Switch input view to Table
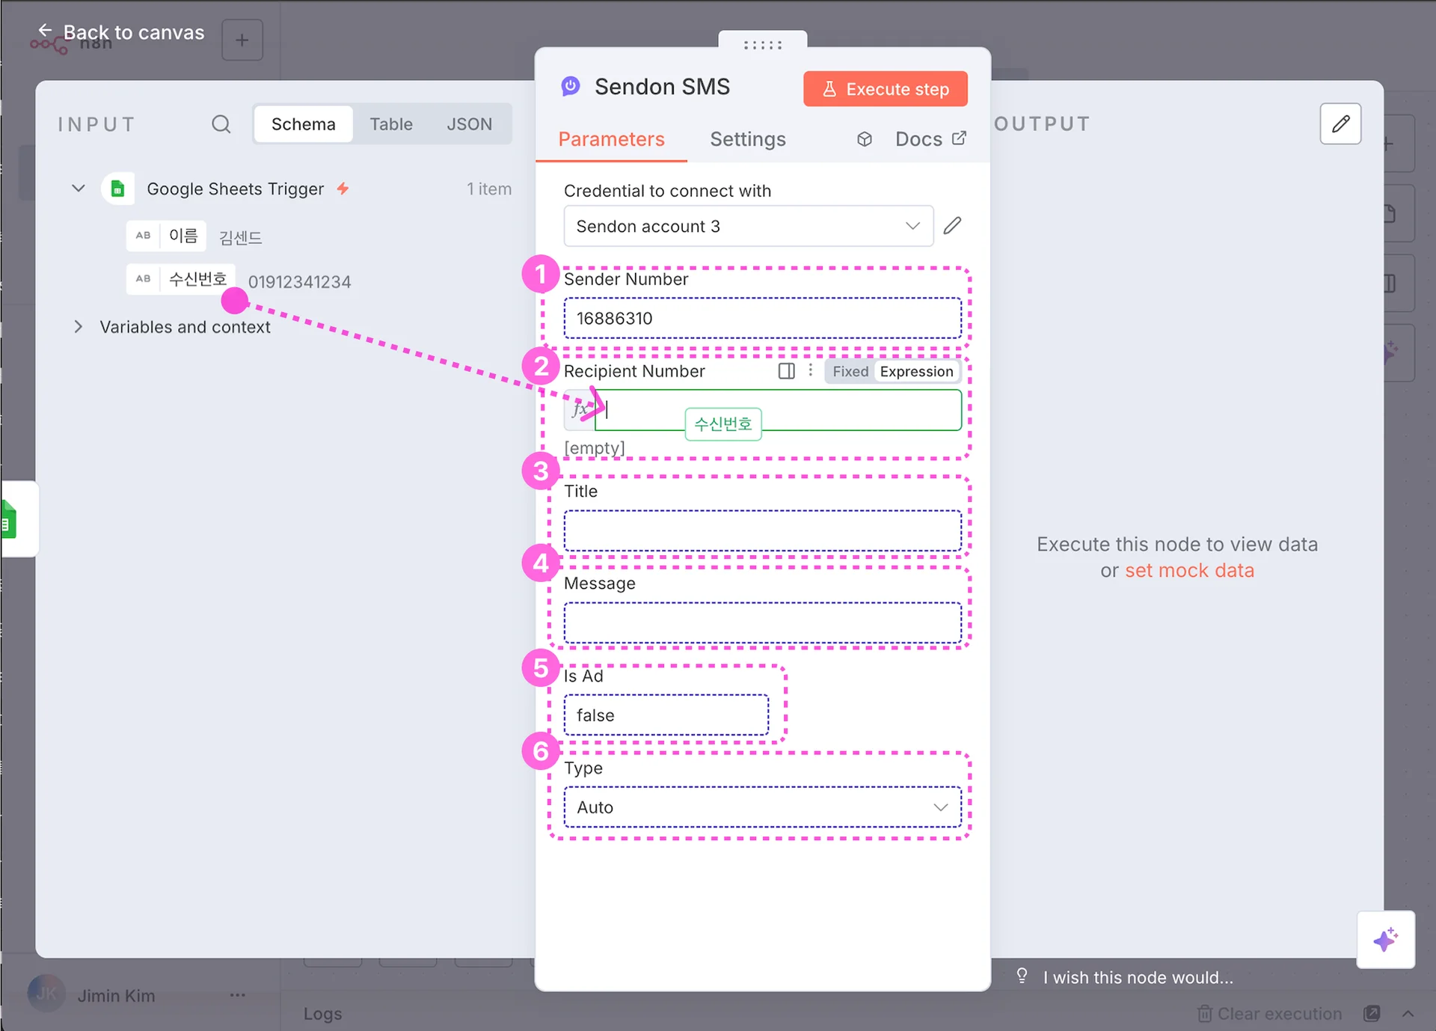1436x1031 pixels. 390,124
